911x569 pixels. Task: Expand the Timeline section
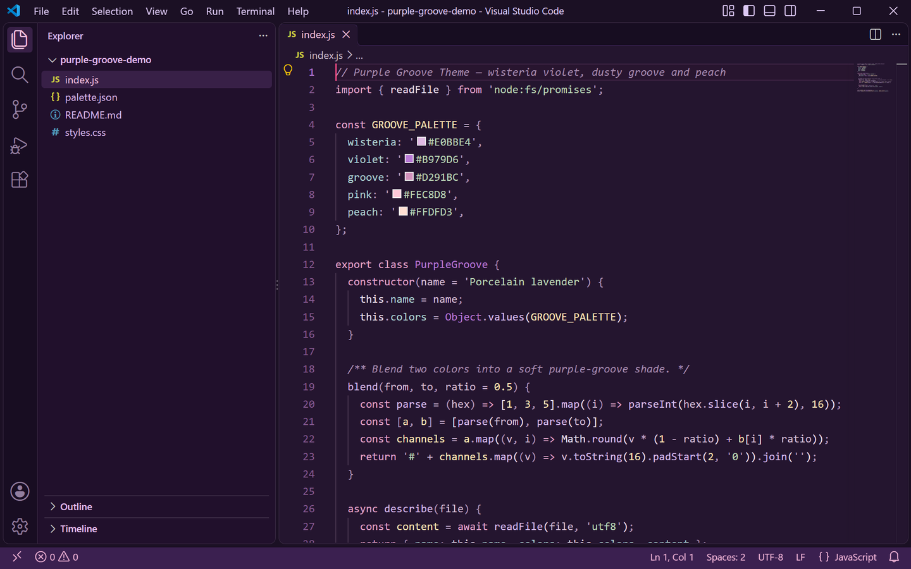157,529
